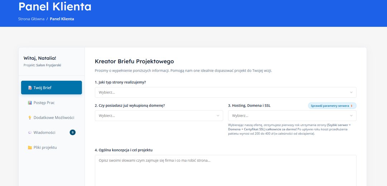The width and height of the screenshot is (387, 186).
Task: Expand the Hosting, Domena i SSL chevron
Action: [351, 116]
